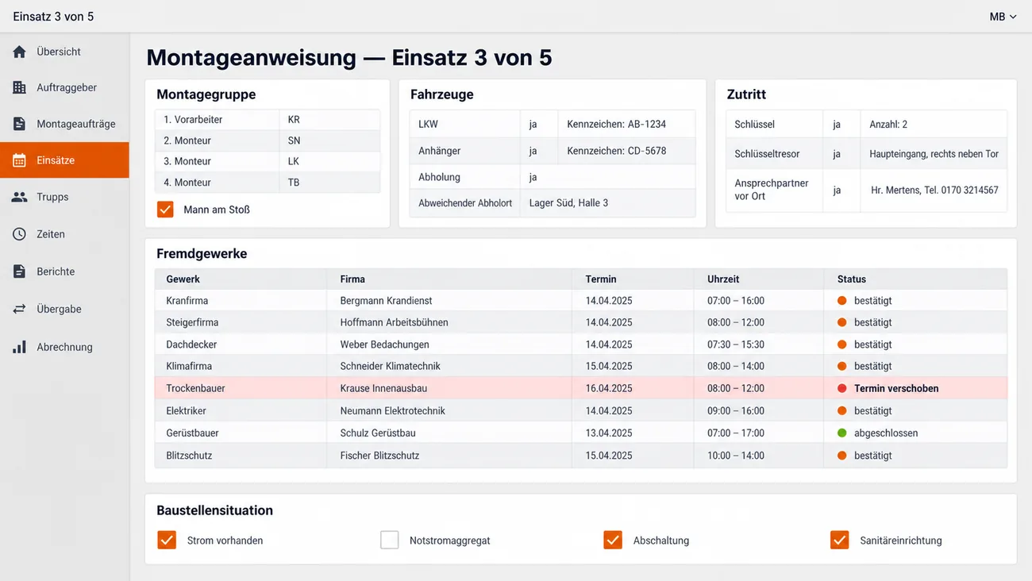Viewport: 1032px width, 581px height.
Task: Click the 10:00 – 14:00 time cell
Action: (759, 456)
